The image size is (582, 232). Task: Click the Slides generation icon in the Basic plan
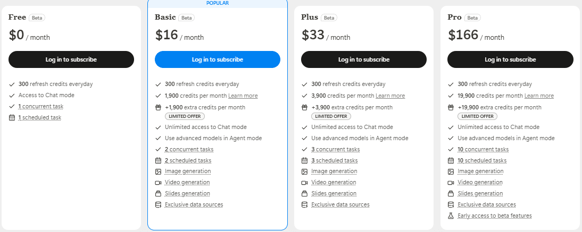point(158,194)
